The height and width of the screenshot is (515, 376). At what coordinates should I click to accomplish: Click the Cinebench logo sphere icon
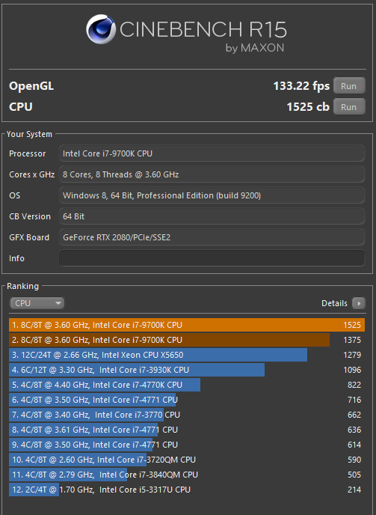click(x=101, y=29)
